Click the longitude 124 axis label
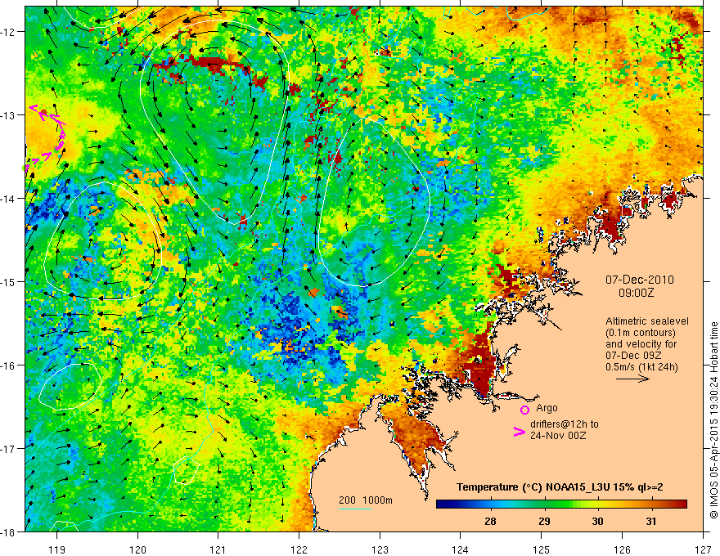 (461, 549)
